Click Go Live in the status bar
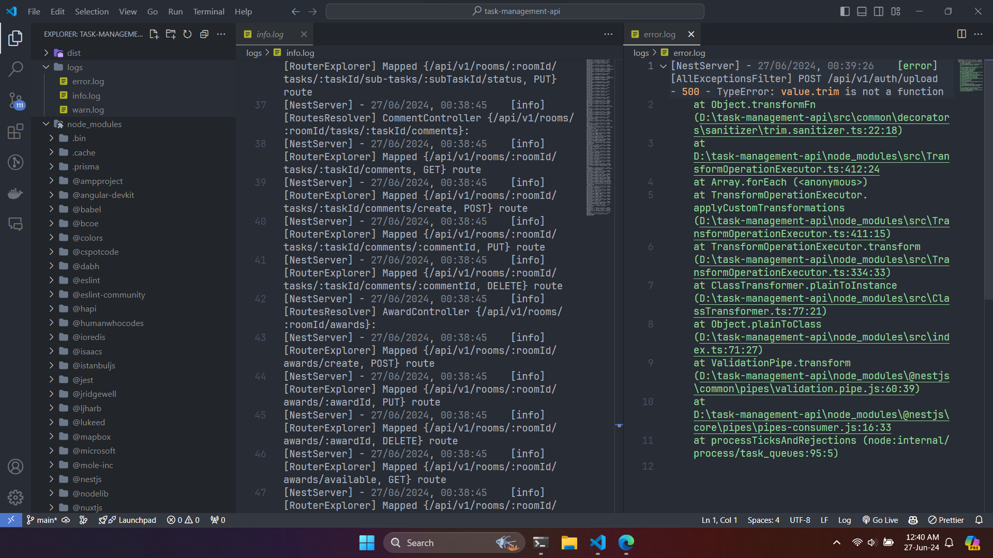 880,520
